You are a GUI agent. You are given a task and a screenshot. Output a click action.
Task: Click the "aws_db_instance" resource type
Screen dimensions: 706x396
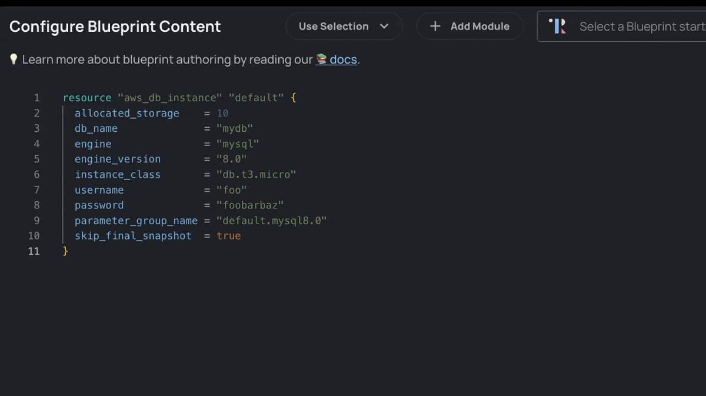pyautogui.click(x=169, y=98)
